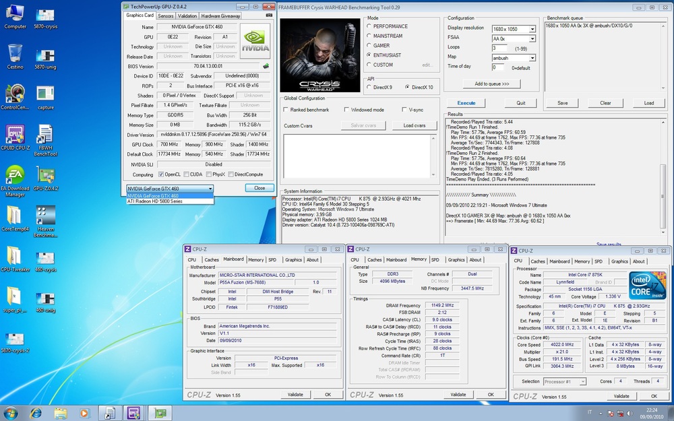Viewport: 674px width, 421px height.
Task: Launch the FBWH BenchTool desktop shortcut
Action: click(x=45, y=140)
